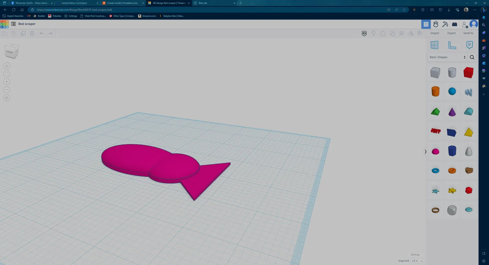Toggle the Notes lightbulb tool
The height and width of the screenshot is (265, 489).
[x=373, y=34]
